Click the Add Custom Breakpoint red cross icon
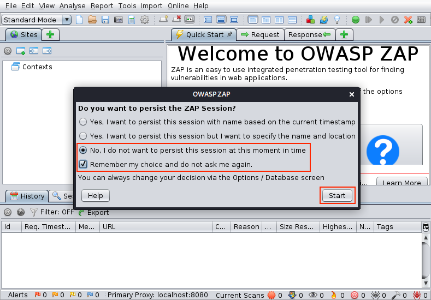 [x=408, y=20]
